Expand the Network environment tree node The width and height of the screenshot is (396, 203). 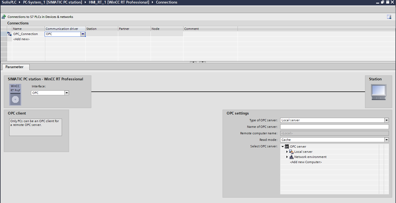[x=287, y=157]
